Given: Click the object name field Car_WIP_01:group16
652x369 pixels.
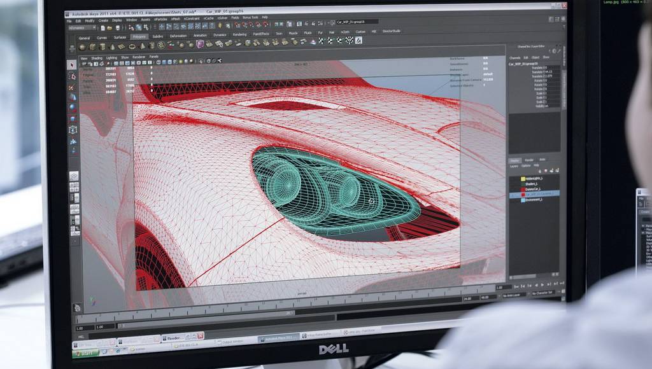Looking at the screenshot, I should point(357,22).
